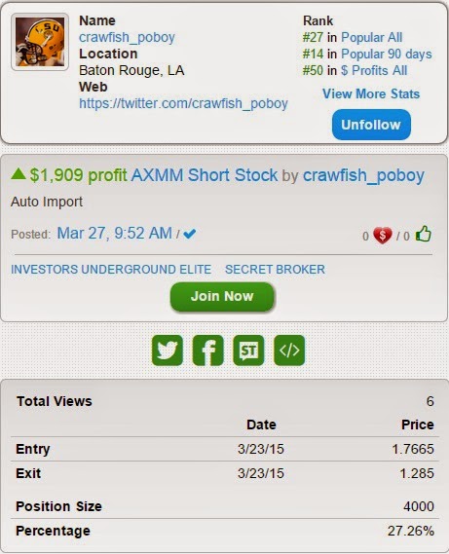Share trade via Facebook icon

coord(207,351)
